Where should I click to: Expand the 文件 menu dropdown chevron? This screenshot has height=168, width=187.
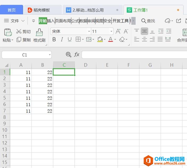pos(23,21)
